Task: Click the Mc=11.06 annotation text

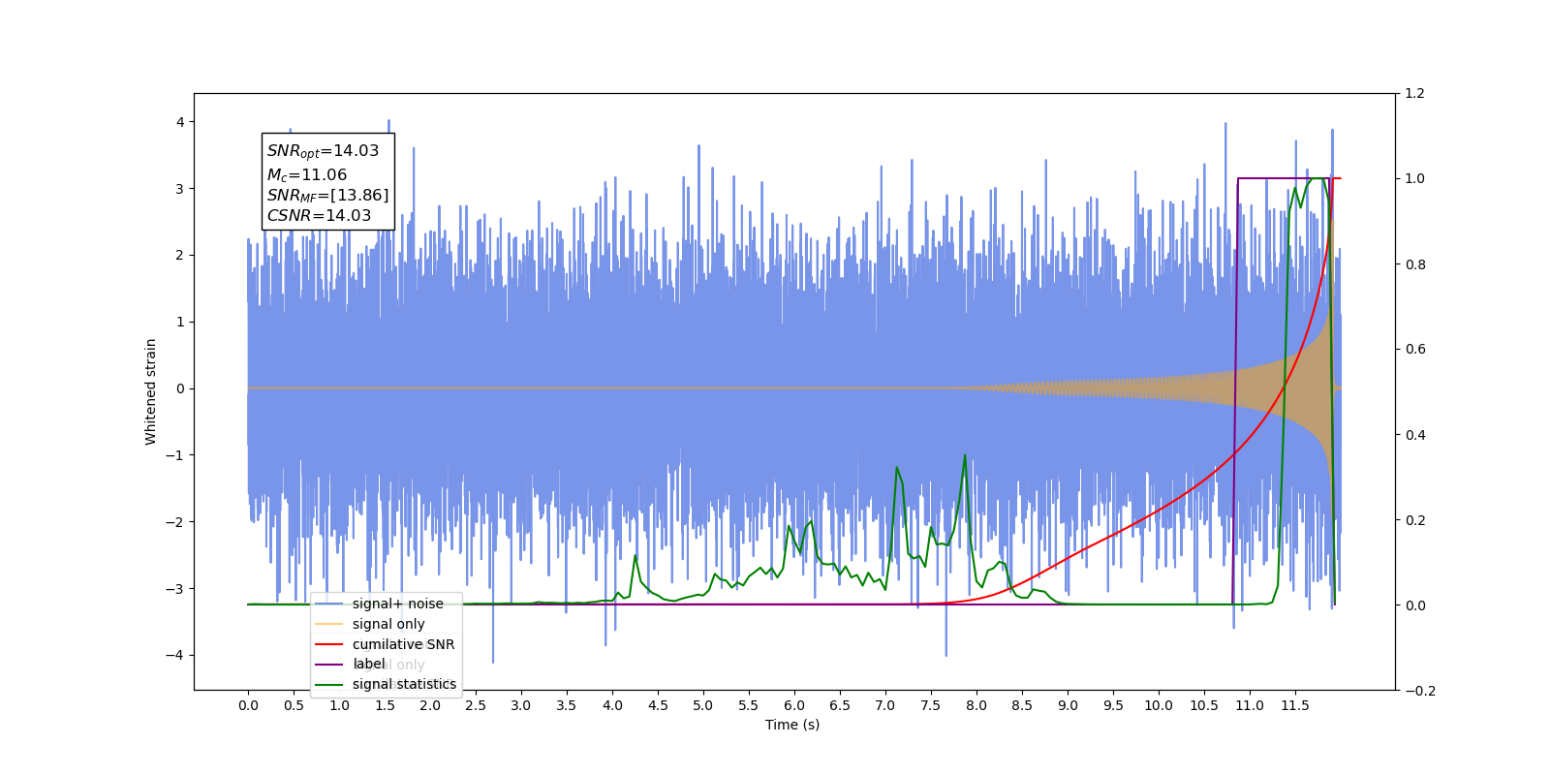Action: click(306, 175)
